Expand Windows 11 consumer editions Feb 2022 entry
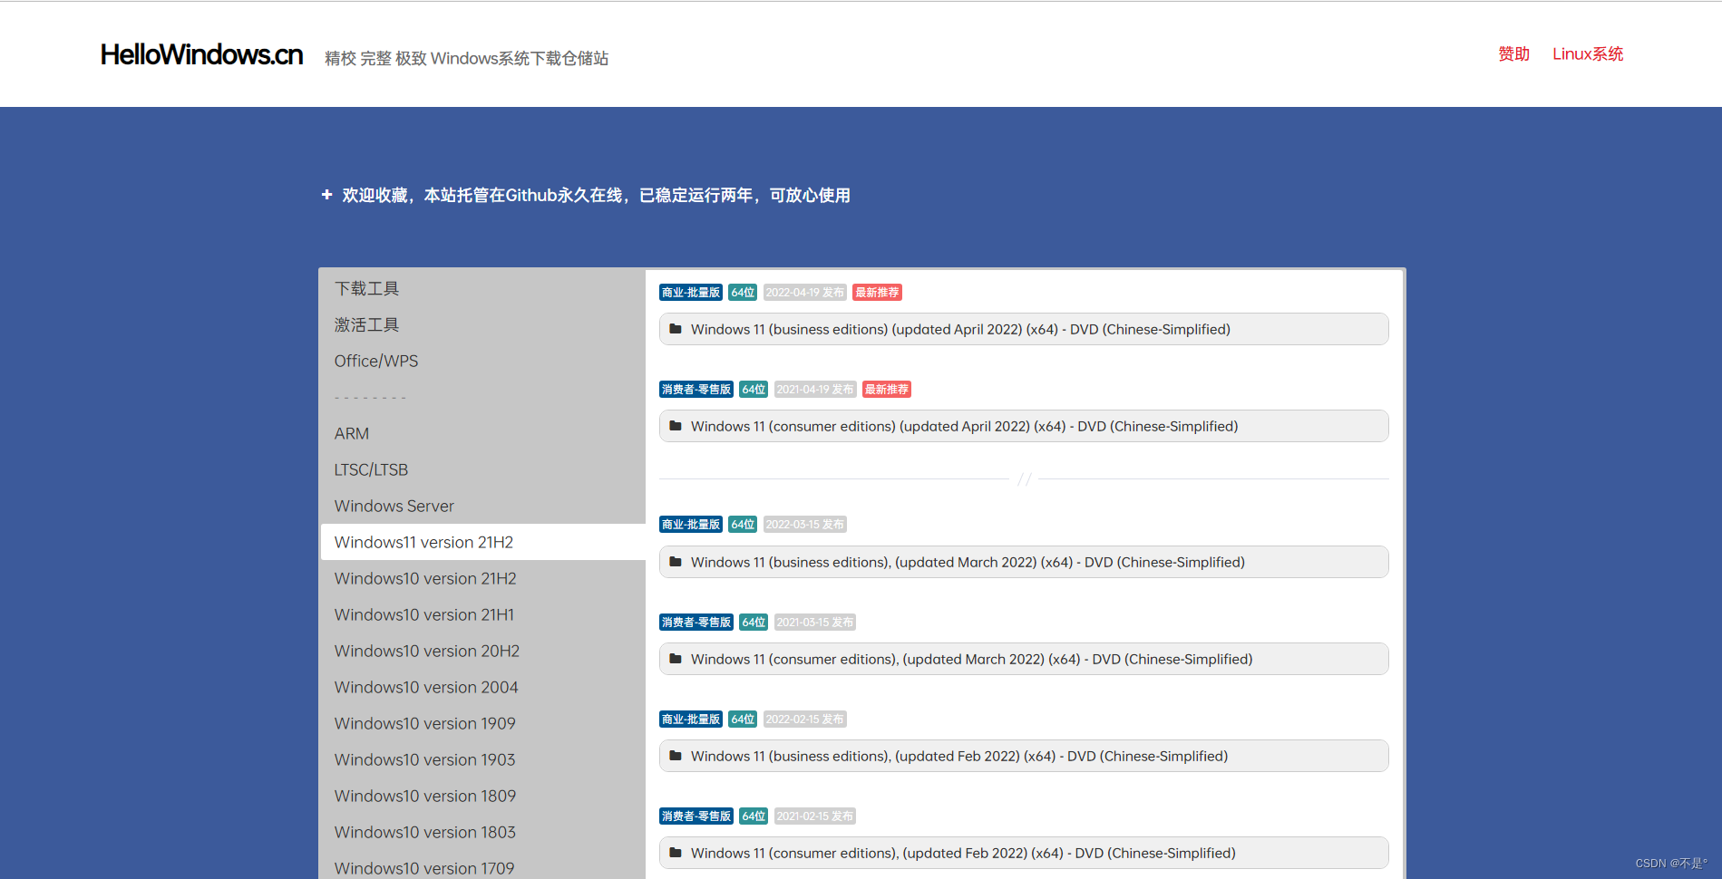 [x=1024, y=853]
